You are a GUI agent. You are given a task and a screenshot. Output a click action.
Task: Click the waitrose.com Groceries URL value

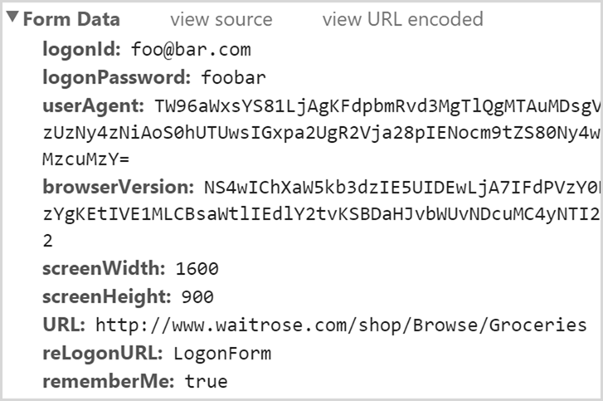[341, 325]
